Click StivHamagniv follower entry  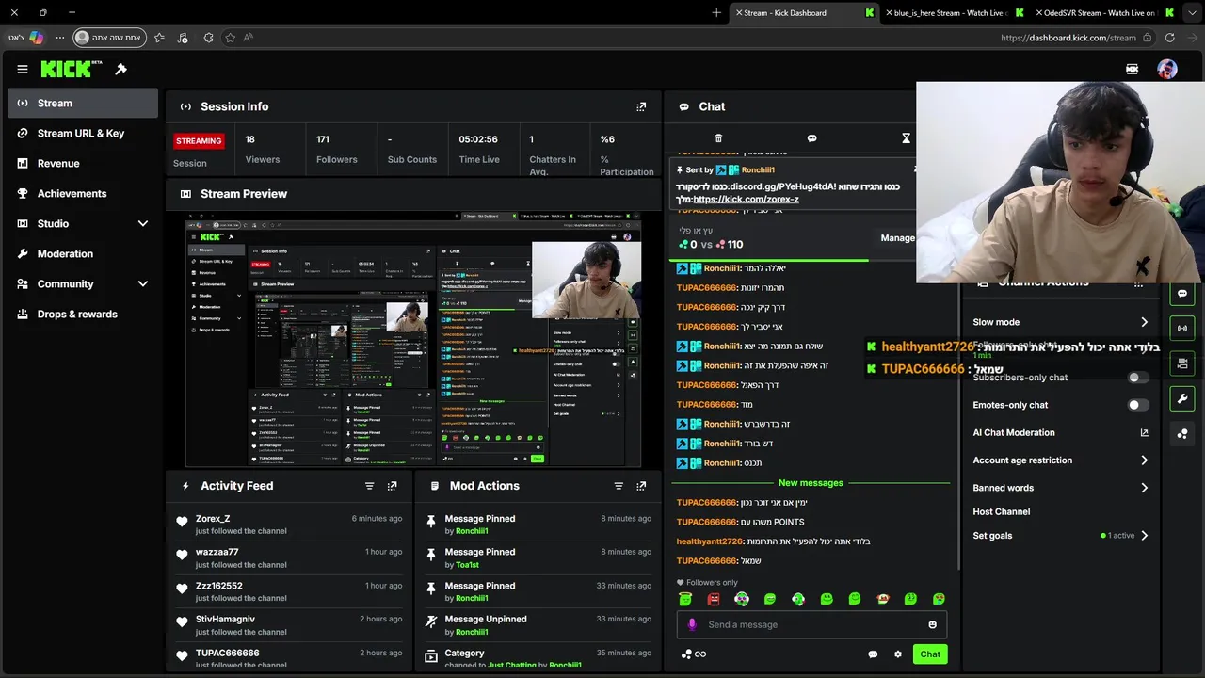click(289, 625)
